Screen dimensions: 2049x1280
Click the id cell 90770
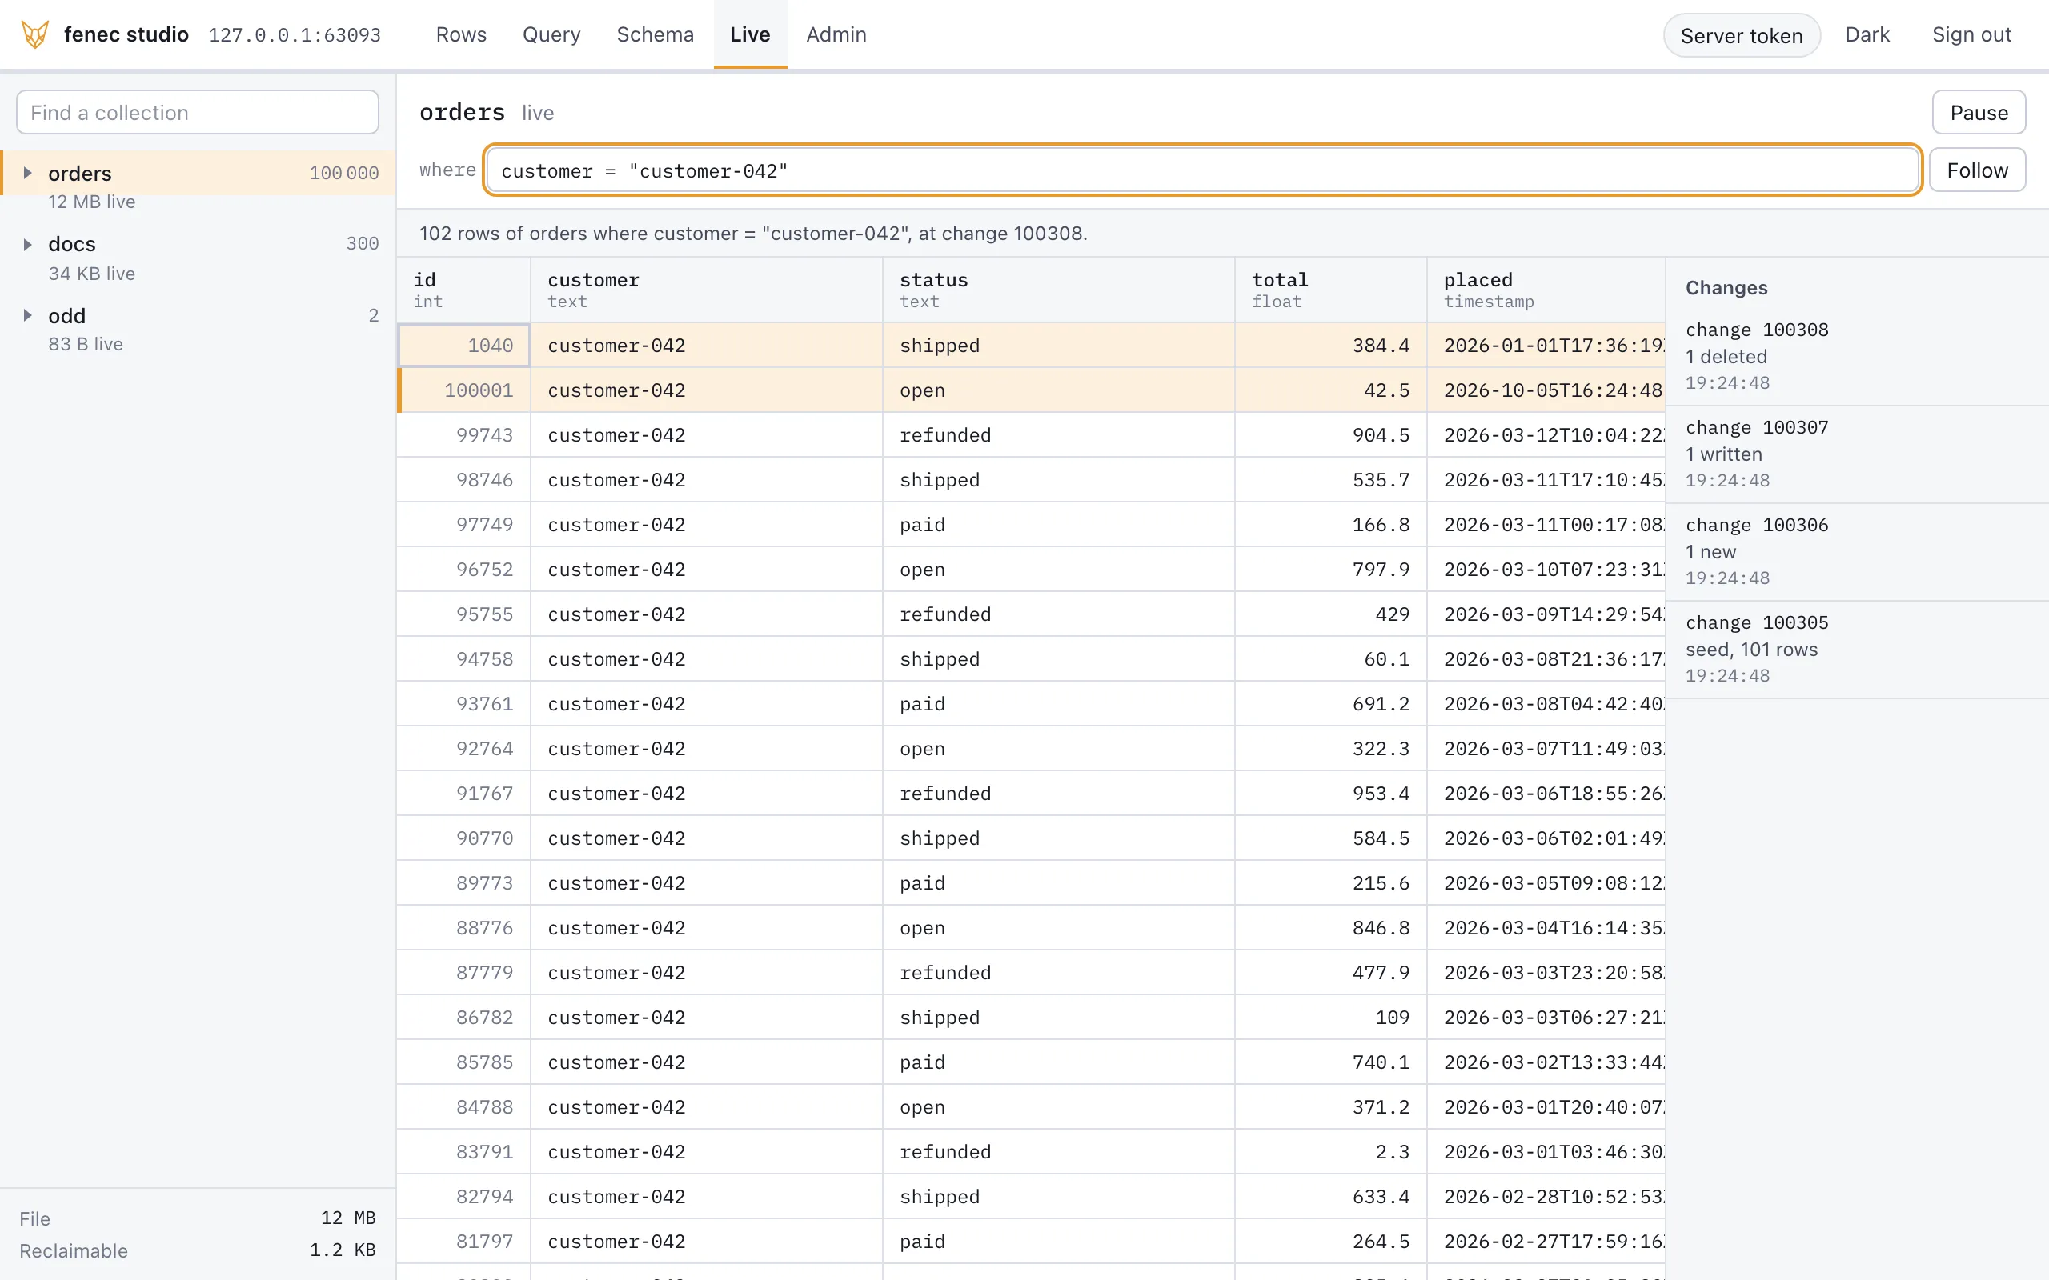coord(464,839)
